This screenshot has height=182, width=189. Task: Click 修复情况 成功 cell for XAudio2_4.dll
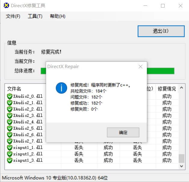167,122
